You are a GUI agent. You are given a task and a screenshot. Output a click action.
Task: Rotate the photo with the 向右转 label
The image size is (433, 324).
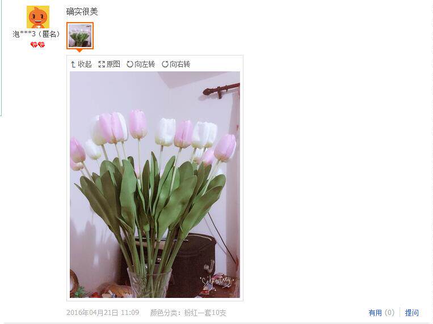click(180, 64)
